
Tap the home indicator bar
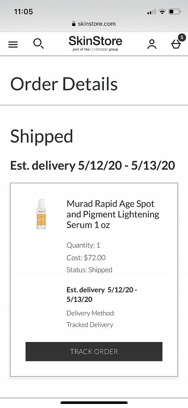[x=94, y=402]
